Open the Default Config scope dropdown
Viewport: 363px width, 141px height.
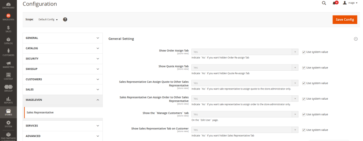[48, 20]
